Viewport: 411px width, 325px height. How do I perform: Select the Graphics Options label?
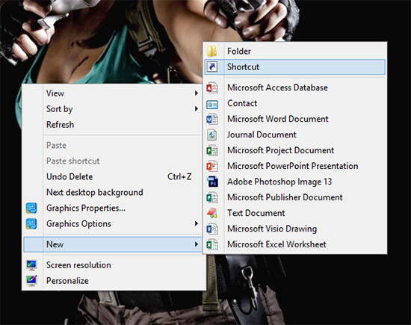78,224
